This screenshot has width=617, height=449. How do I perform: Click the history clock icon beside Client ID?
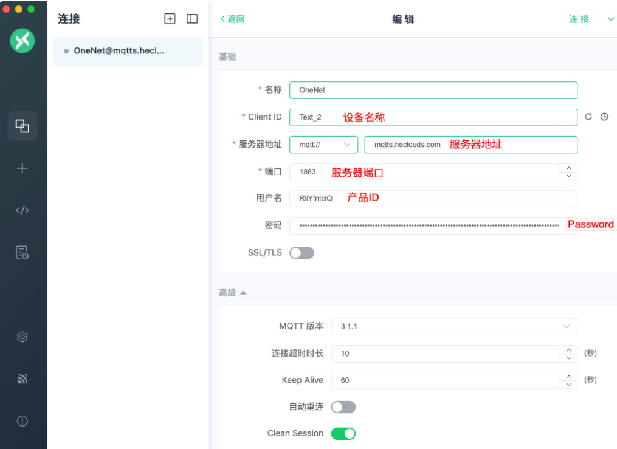point(605,117)
